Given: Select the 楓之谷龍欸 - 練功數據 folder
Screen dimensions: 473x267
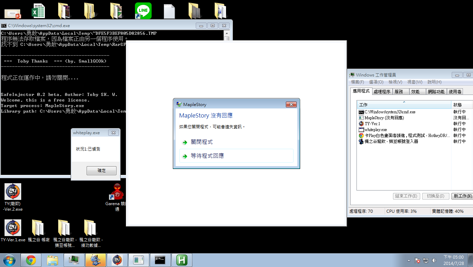Looking at the screenshot, I should (x=91, y=233).
